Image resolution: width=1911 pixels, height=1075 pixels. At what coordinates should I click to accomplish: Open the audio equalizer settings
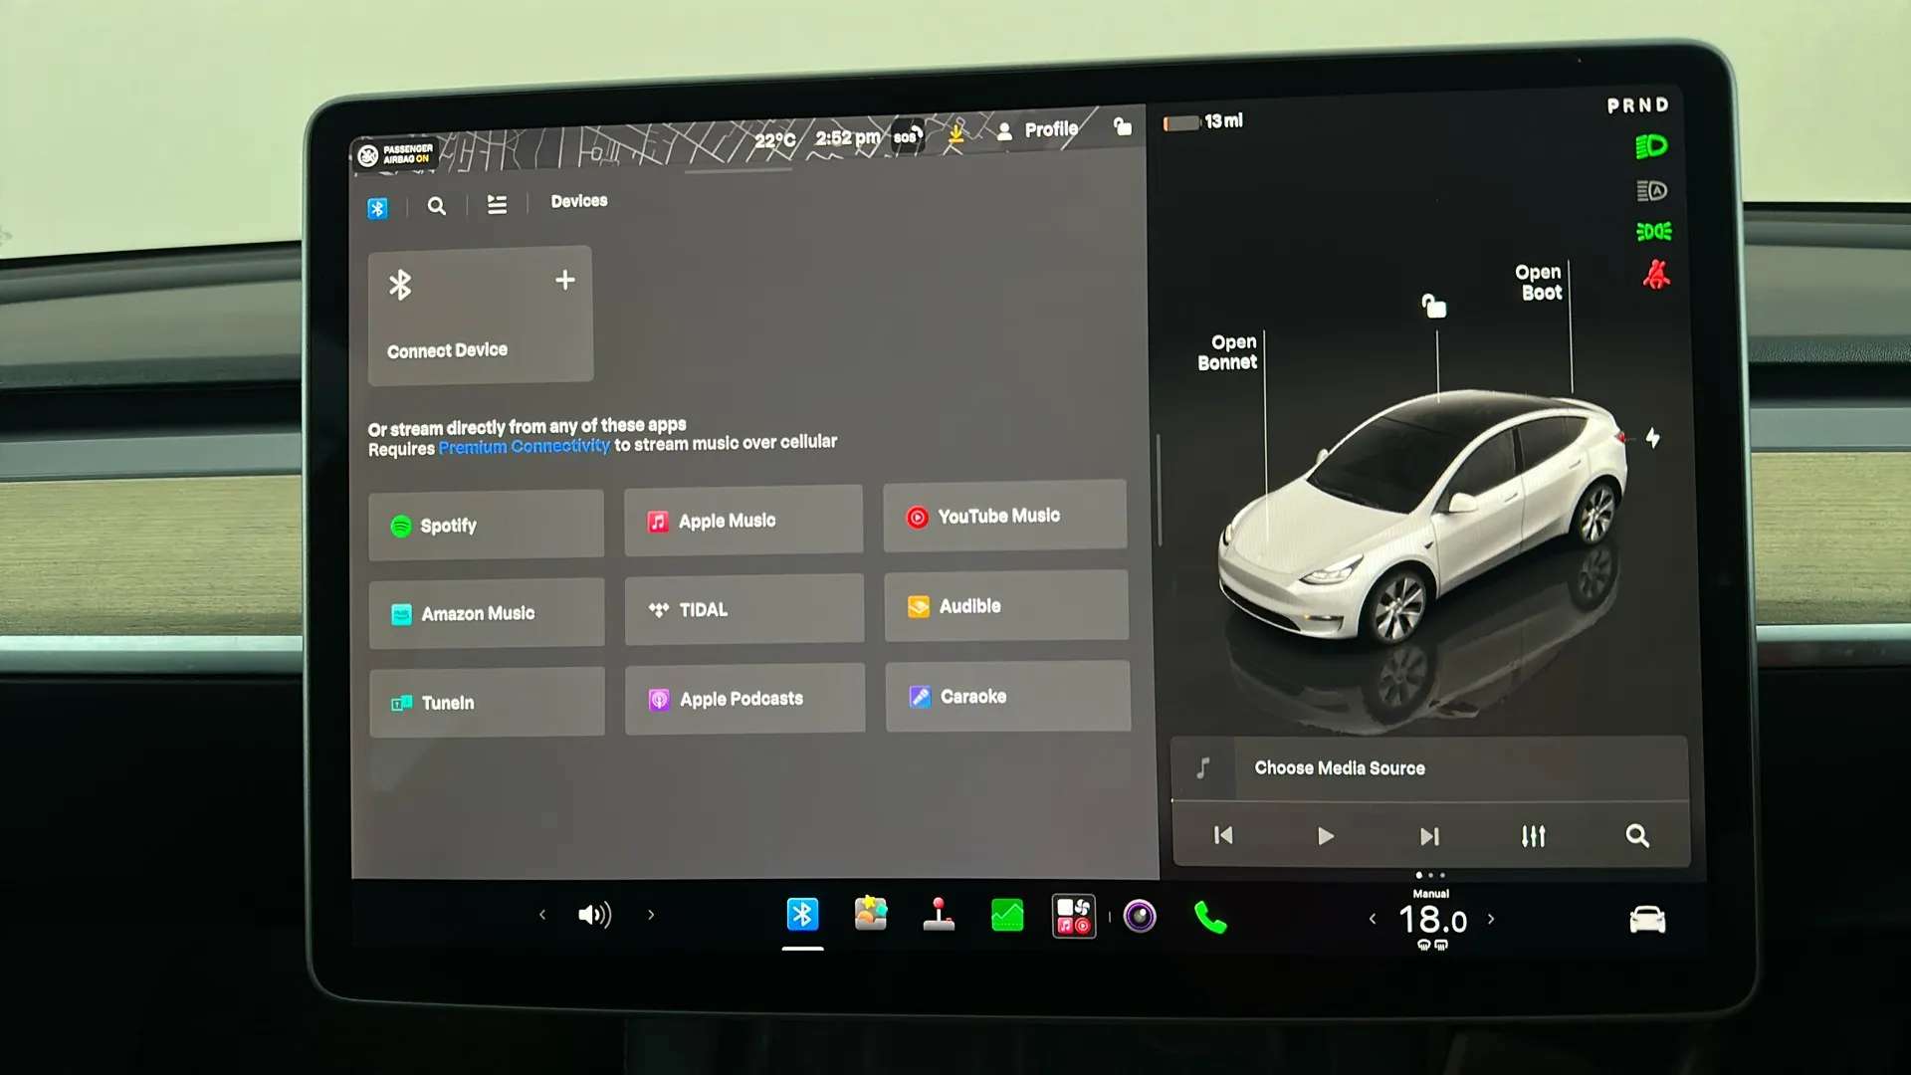1534,836
